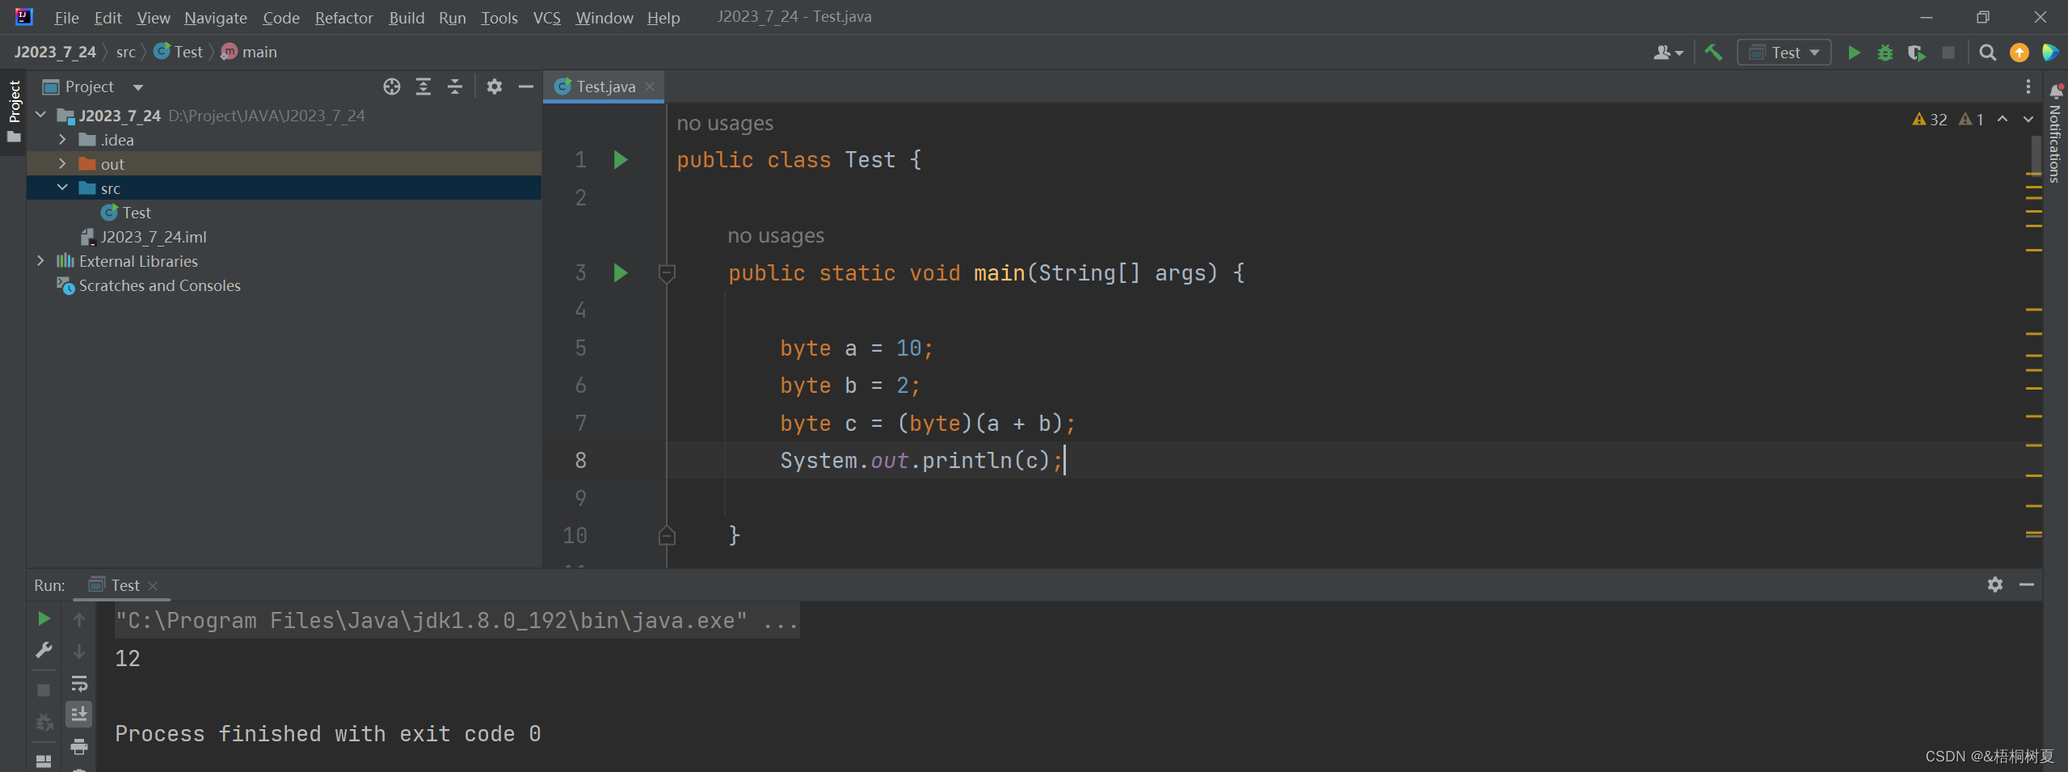This screenshot has width=2068, height=772.
Task: Collapse main method code fold marker
Action: (667, 273)
